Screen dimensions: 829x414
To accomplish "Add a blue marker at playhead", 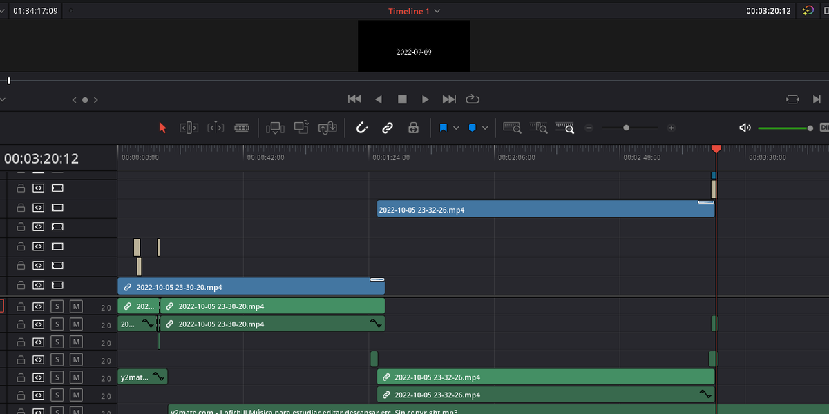I will (473, 128).
